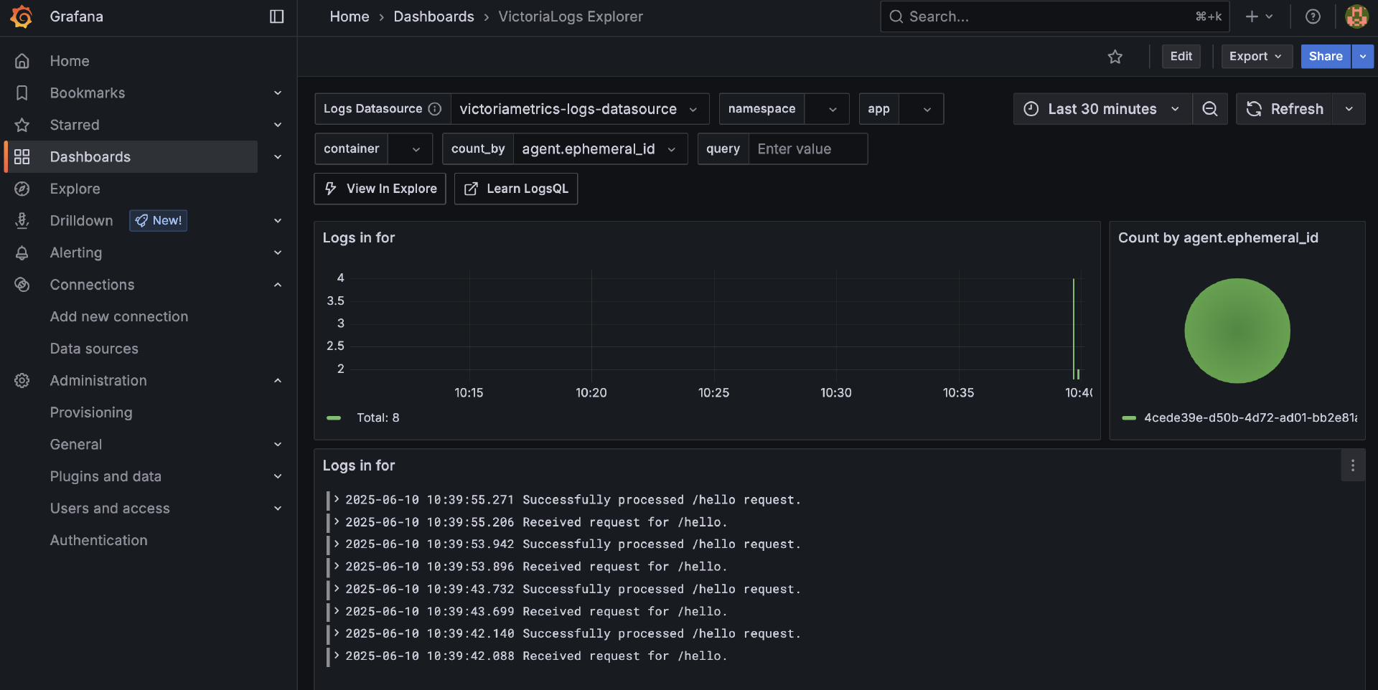
Task: Go to Data sources in sidebar
Action: [94, 349]
